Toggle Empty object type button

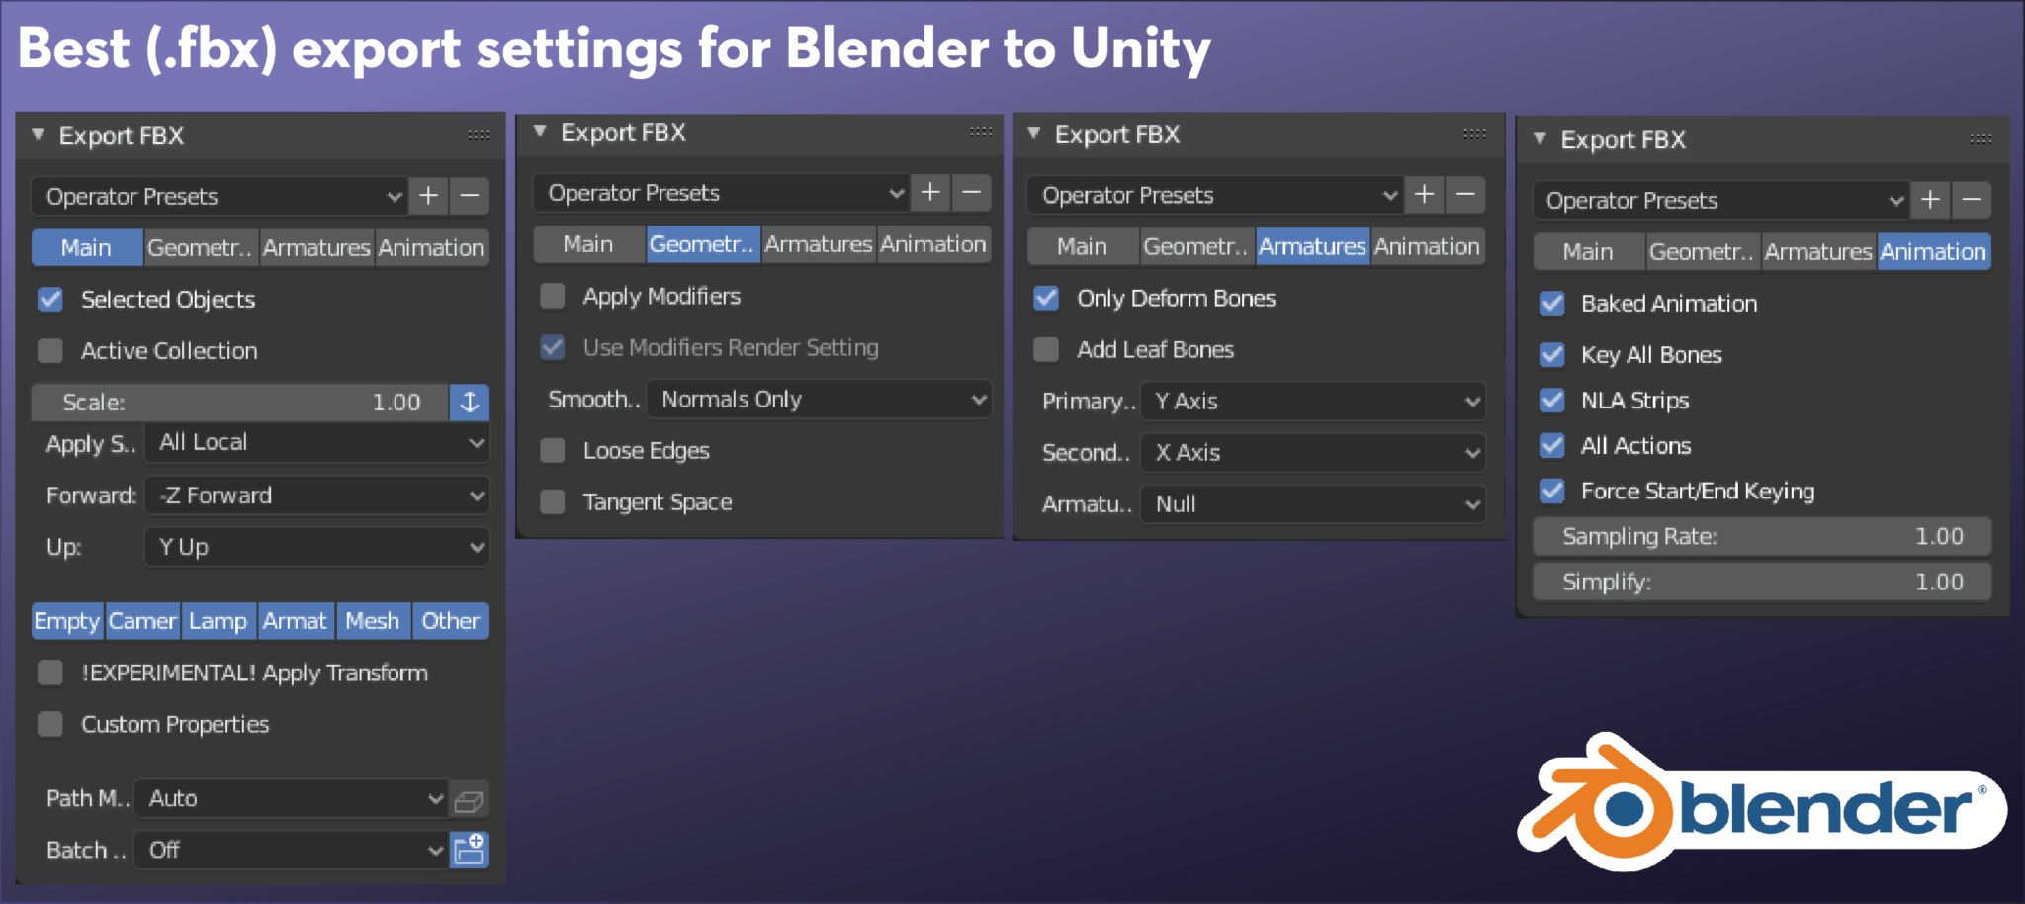pyautogui.click(x=67, y=621)
